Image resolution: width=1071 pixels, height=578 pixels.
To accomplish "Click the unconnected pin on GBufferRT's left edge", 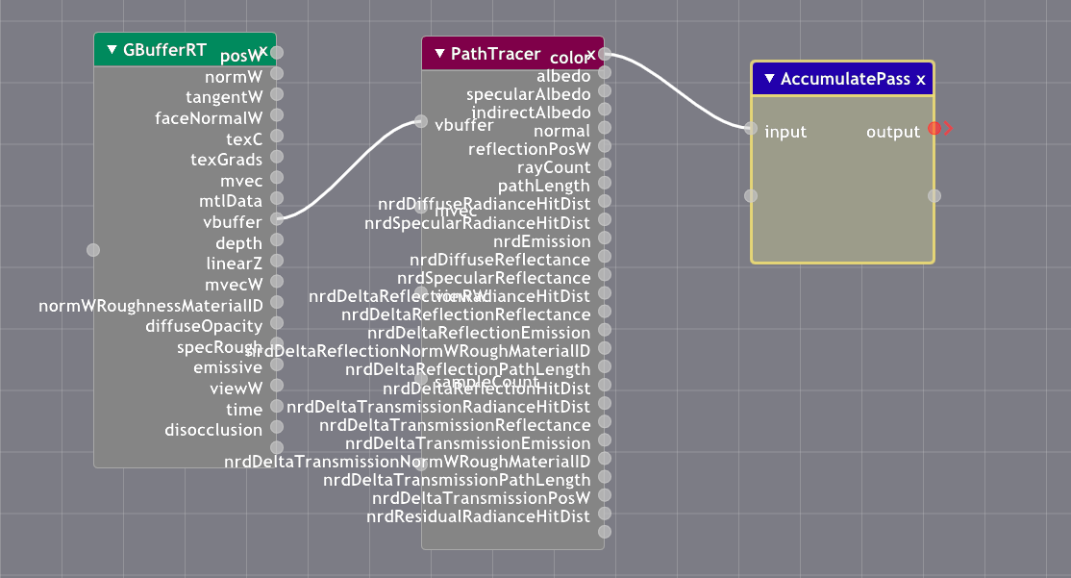I will 93,249.
